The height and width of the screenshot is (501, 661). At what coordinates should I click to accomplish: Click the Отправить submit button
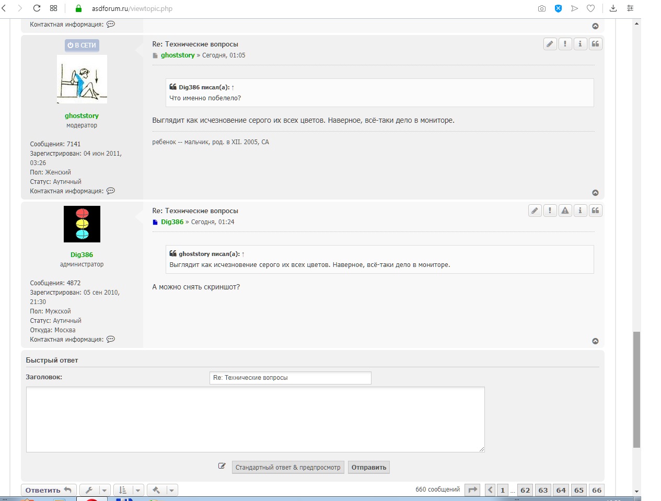[x=368, y=468]
